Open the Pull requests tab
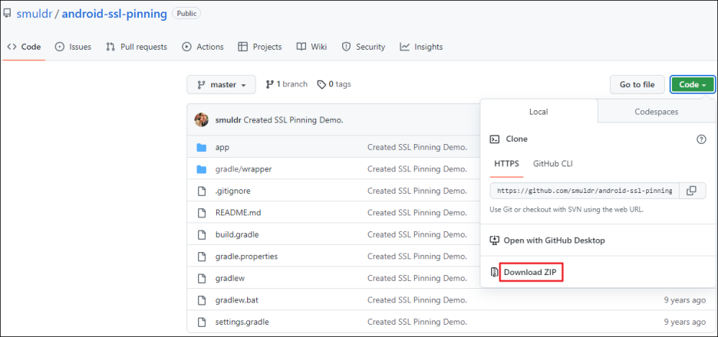Screen dimensions: 718x337 click(137, 47)
